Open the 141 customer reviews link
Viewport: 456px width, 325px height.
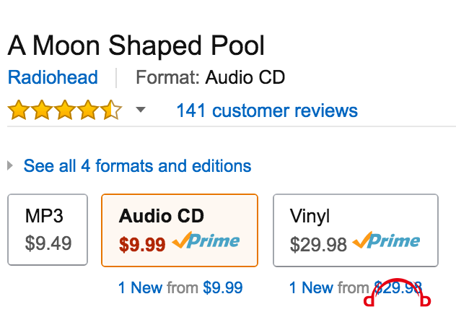coord(267,110)
